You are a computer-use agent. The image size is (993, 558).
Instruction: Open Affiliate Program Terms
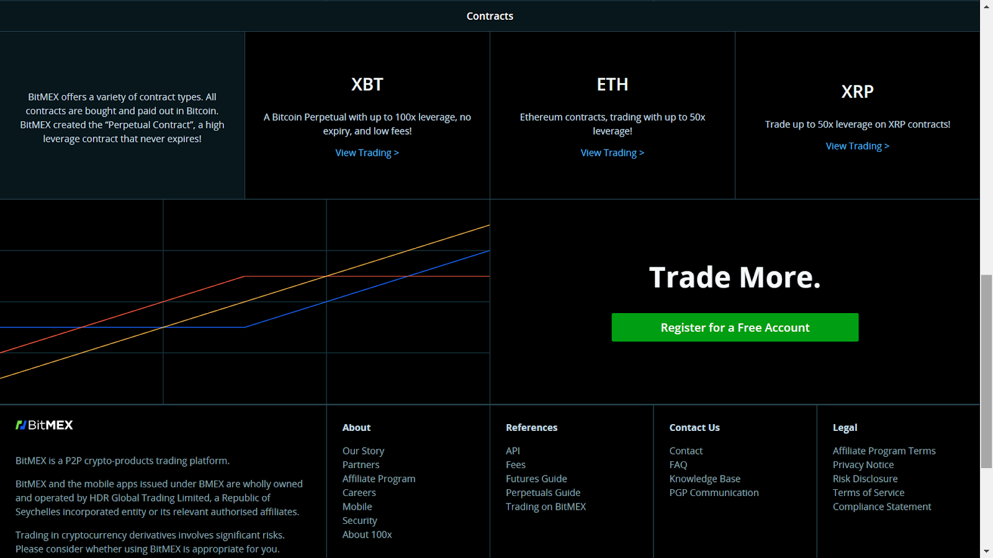pos(884,451)
